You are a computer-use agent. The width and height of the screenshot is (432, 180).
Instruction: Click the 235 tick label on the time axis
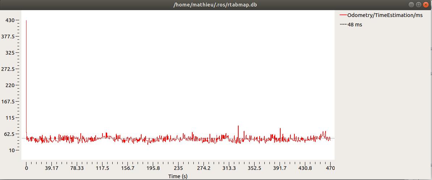click(x=178, y=168)
